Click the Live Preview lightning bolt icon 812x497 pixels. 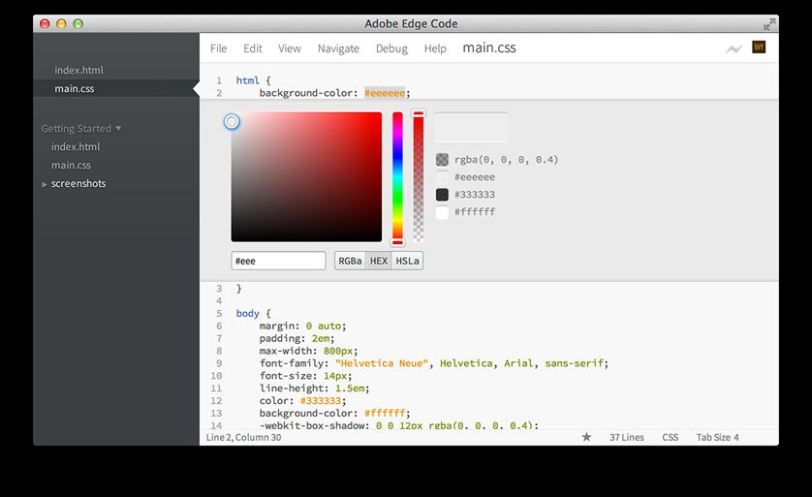click(734, 48)
